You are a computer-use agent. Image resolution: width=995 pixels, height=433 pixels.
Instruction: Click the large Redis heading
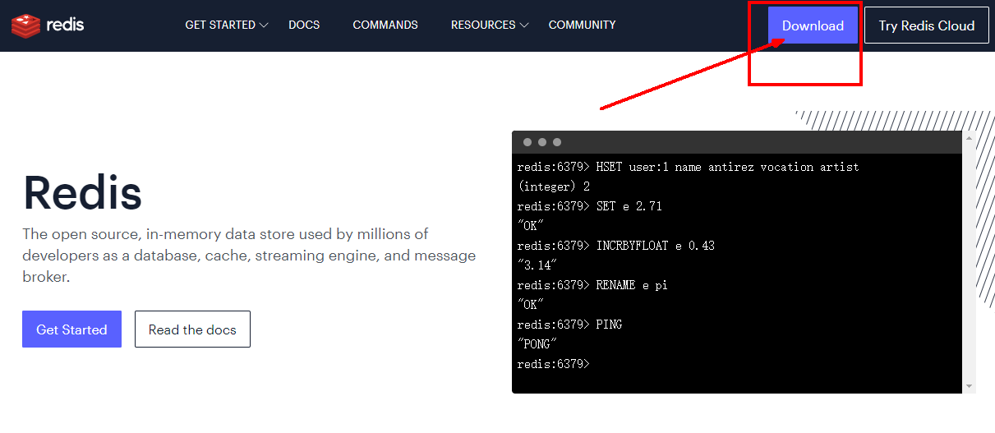click(x=82, y=193)
